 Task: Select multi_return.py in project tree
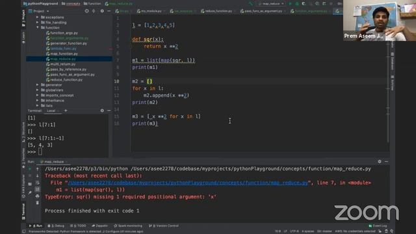(x=60, y=64)
